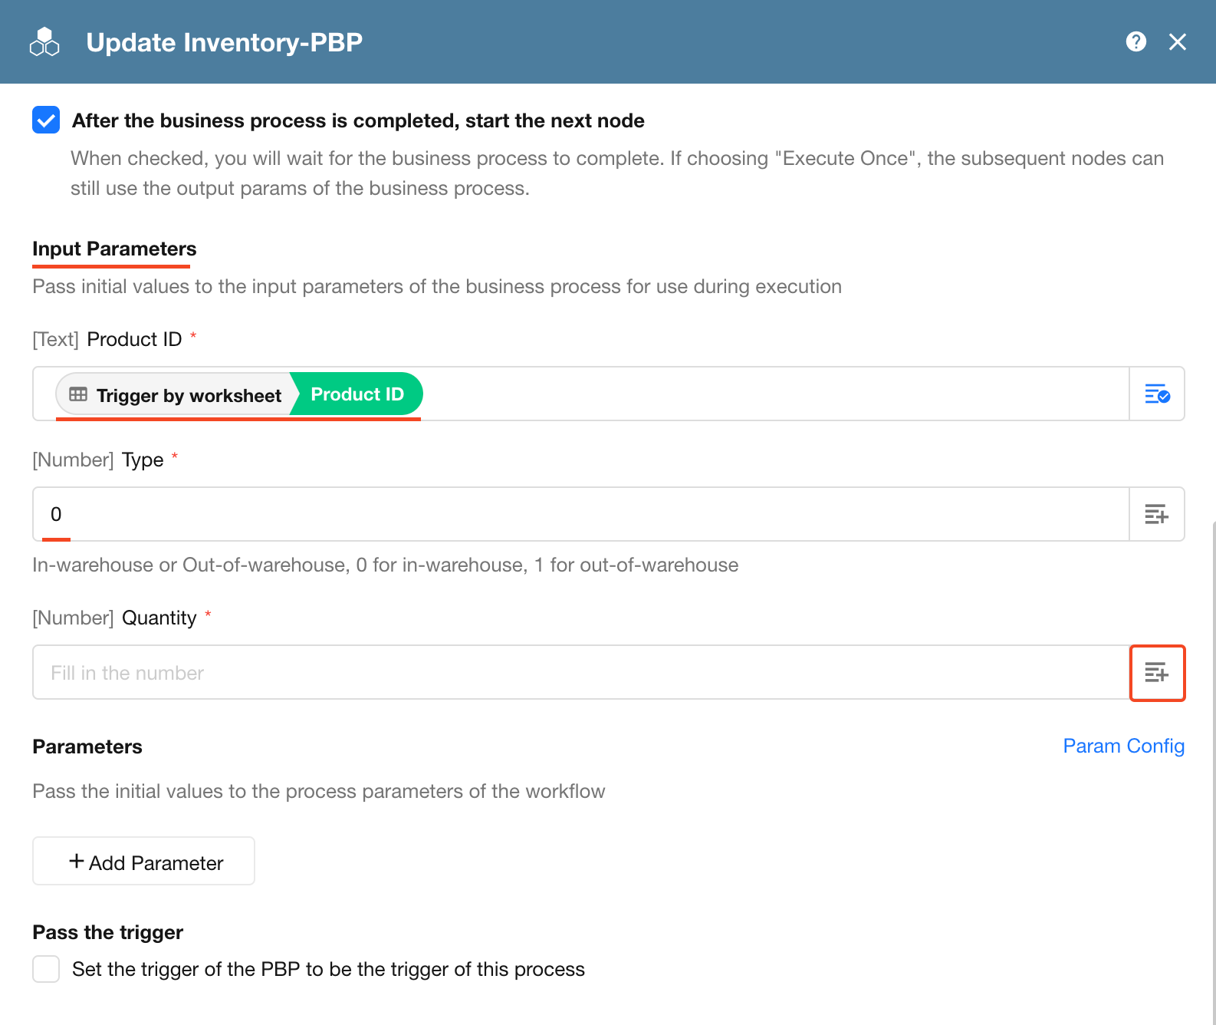Click the PBP hexagon logo icon
Screen dimensions: 1216x1025
[x=44, y=42]
